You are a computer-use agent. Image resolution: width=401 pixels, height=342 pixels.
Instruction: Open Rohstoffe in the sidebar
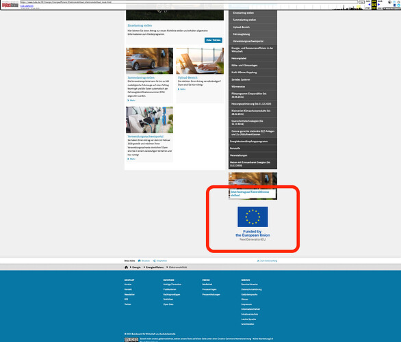[253, 148]
